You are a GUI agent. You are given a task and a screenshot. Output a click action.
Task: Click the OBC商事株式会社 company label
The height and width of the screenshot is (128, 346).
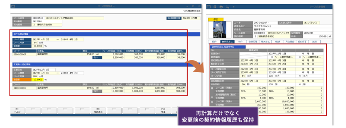(x=192, y=11)
